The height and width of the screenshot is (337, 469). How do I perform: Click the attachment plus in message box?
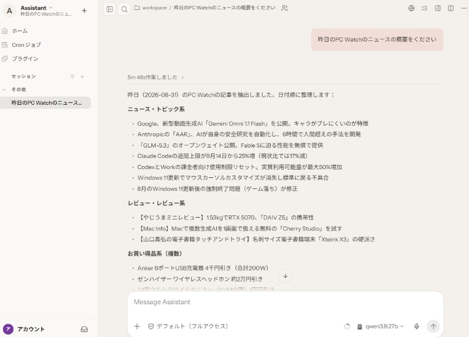pyautogui.click(x=137, y=326)
